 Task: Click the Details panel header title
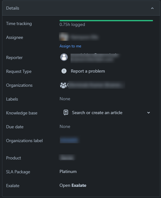pos(13,8)
